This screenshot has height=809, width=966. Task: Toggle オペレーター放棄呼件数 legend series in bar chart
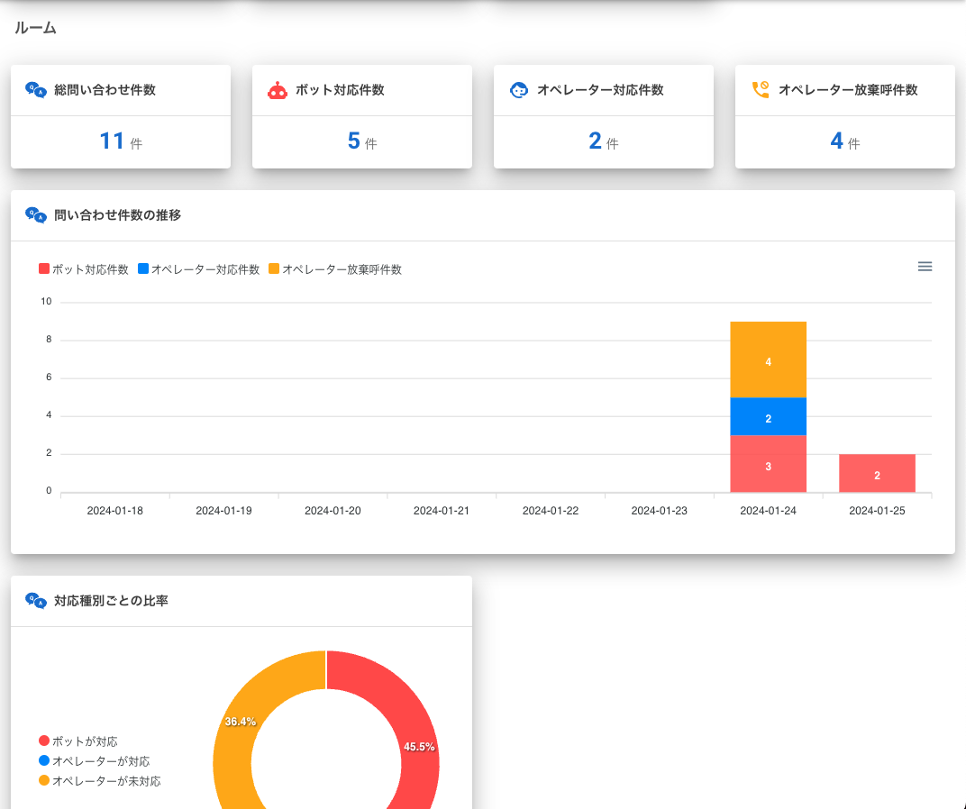click(x=335, y=269)
